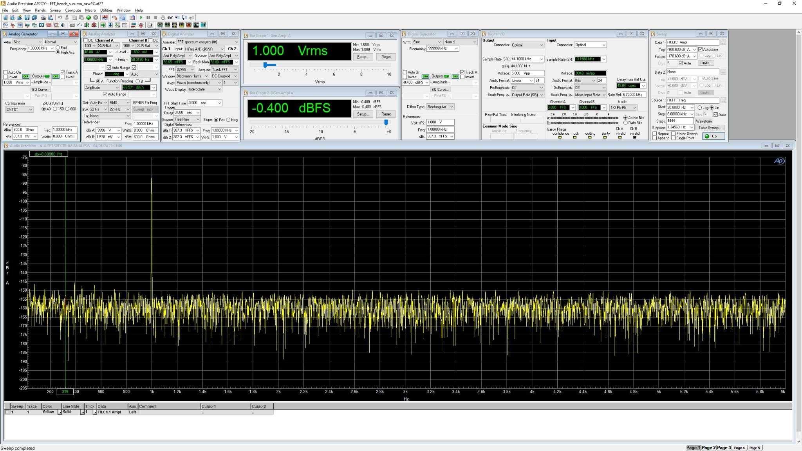Select 150 ohm Z-Out radio button
802x451 pixels.
[x=55, y=109]
